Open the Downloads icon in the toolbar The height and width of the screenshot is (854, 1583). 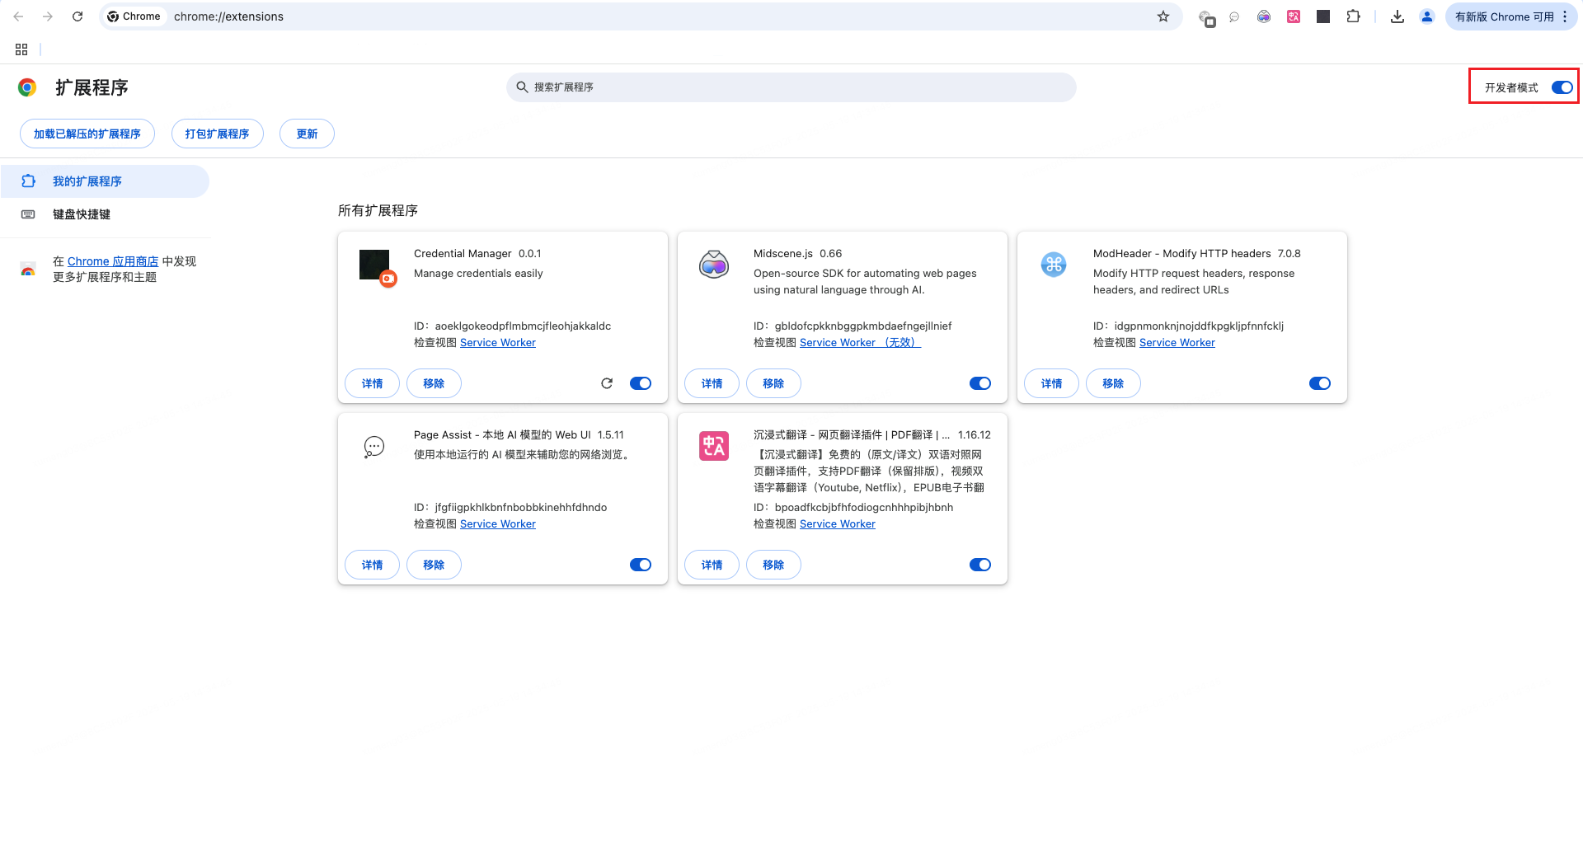click(x=1397, y=16)
